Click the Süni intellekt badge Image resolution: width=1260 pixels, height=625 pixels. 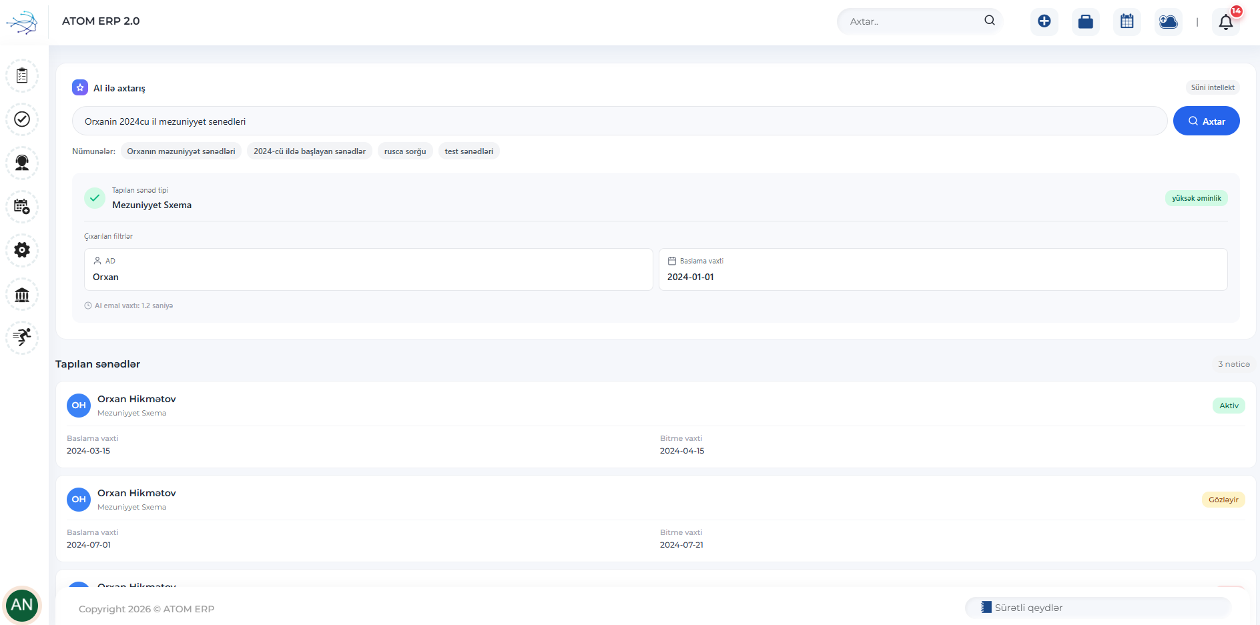coord(1213,87)
